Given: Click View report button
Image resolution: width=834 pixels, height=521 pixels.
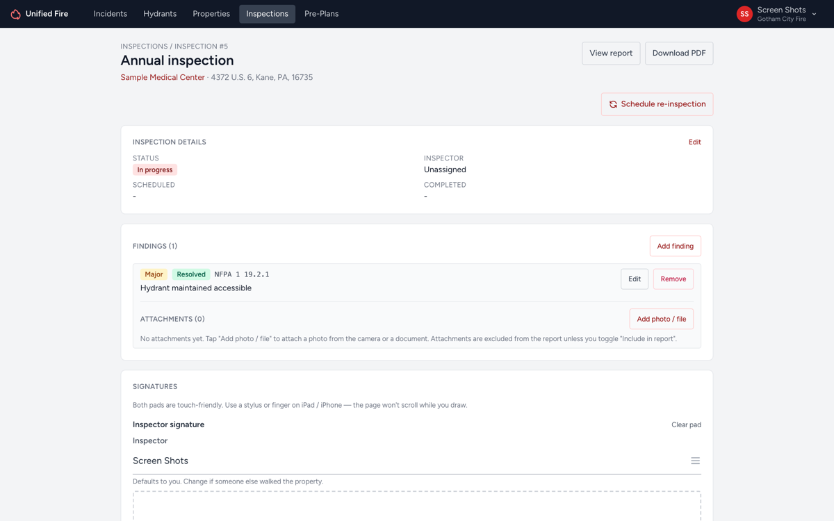Looking at the screenshot, I should (611, 53).
